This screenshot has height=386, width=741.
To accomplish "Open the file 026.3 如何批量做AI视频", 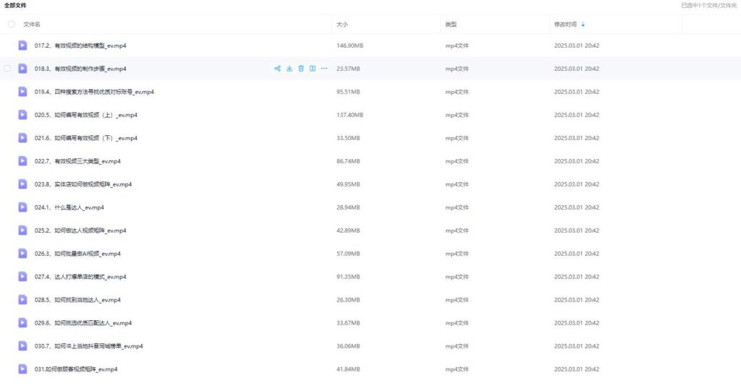I will point(77,254).
